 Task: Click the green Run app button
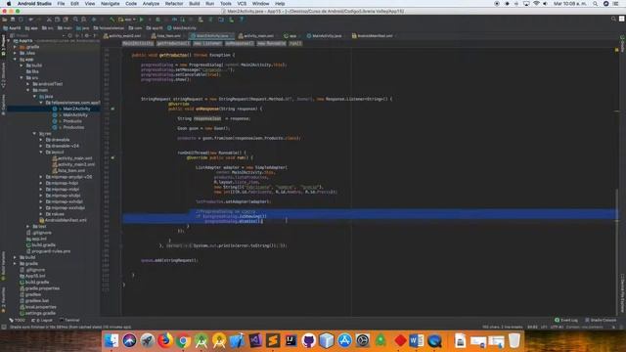pos(141,20)
